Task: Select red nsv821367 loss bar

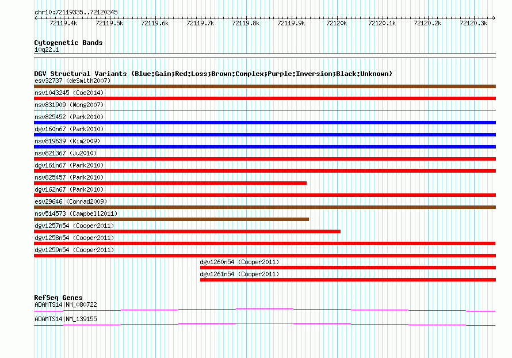Action: 265,159
